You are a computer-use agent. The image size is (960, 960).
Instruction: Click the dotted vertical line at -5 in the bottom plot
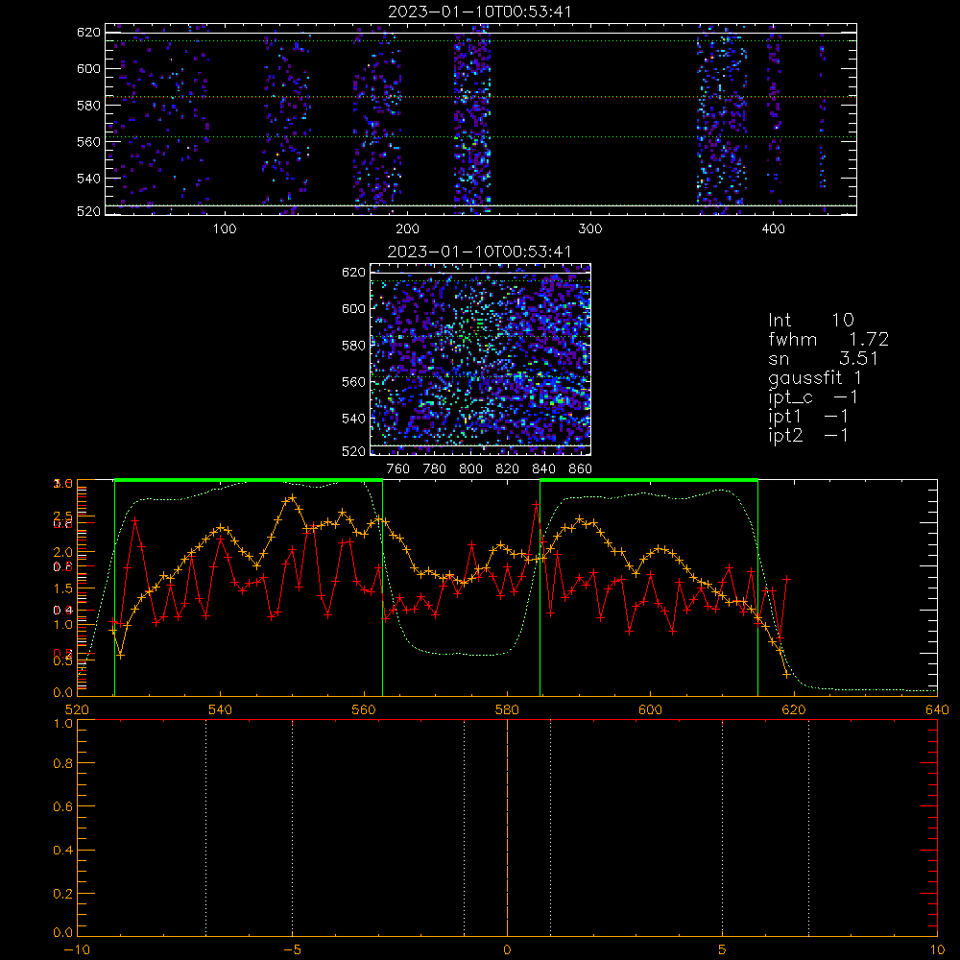pos(292,828)
